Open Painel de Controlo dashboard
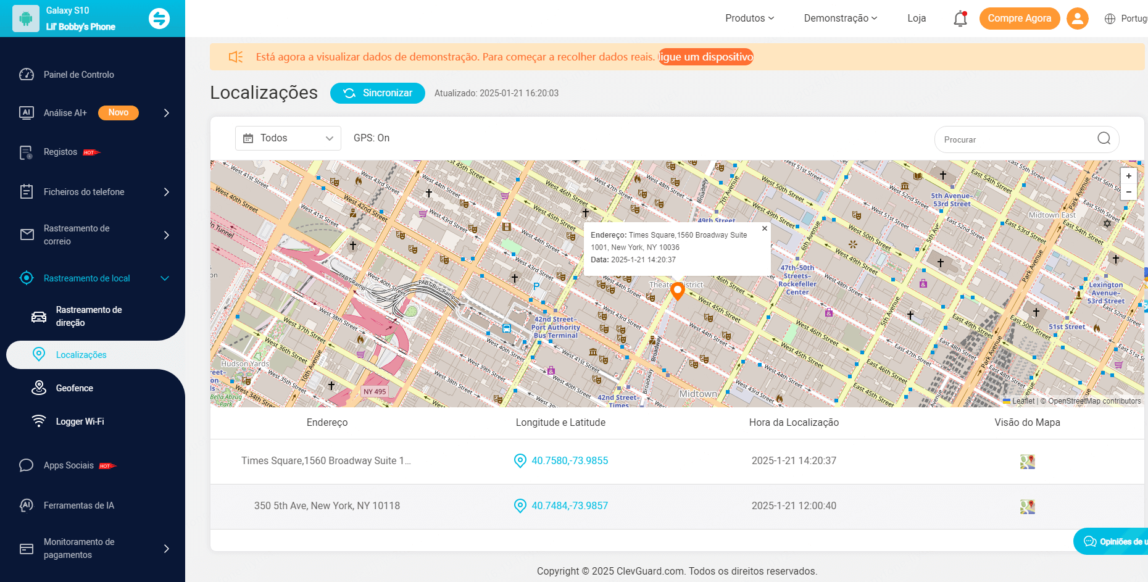 78,75
